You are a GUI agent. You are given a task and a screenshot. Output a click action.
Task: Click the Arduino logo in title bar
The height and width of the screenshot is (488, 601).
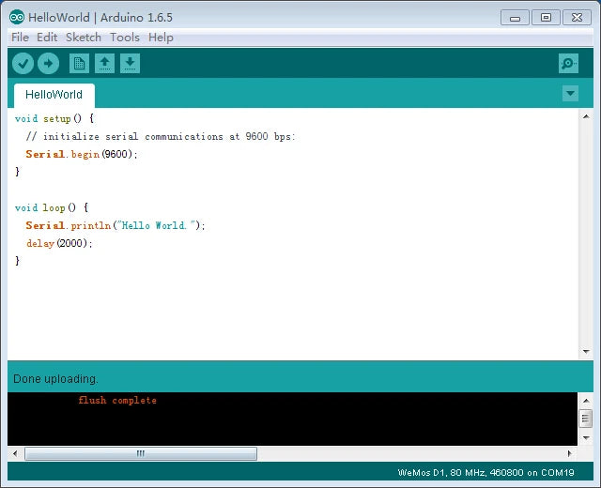17,17
